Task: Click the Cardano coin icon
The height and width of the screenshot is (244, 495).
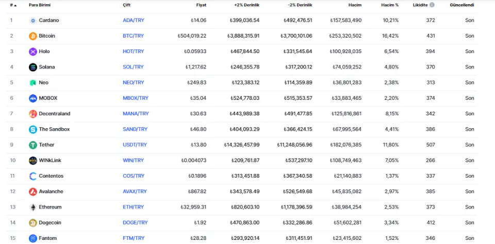Action: pos(33,21)
